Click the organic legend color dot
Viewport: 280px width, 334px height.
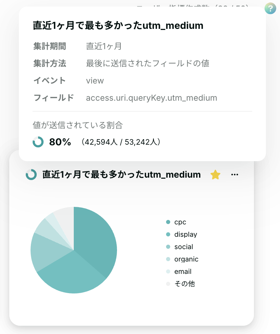[x=168, y=259]
